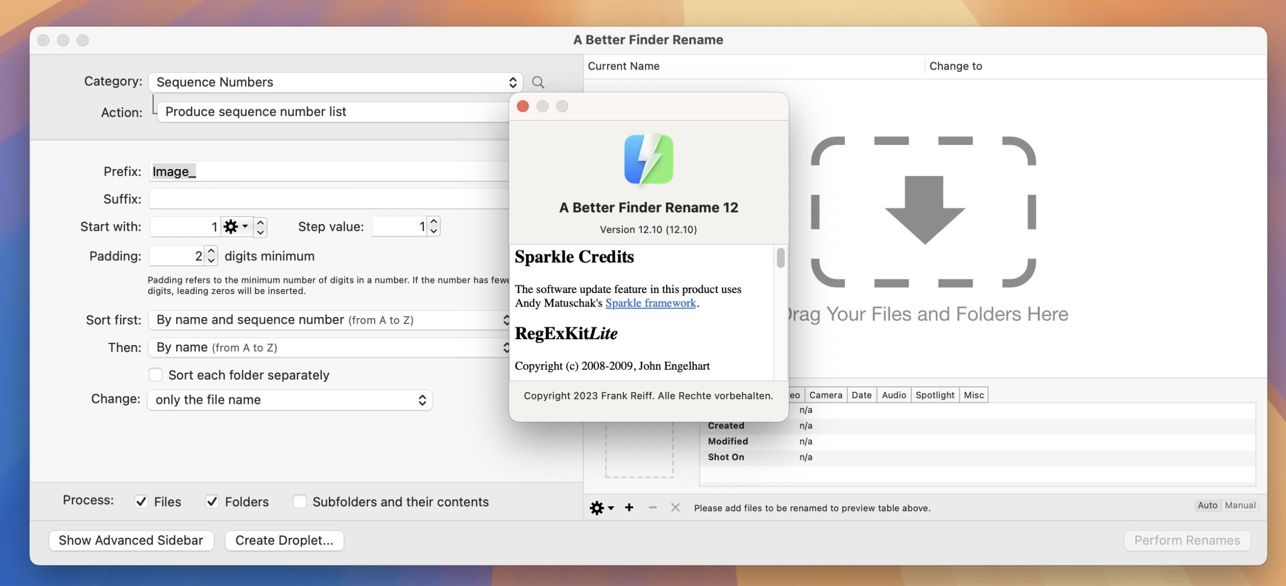Open the Category dropdown Sequence Numbers
This screenshot has height=586, width=1286.
pyautogui.click(x=336, y=82)
